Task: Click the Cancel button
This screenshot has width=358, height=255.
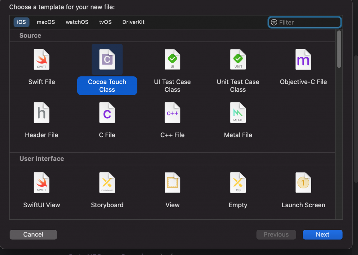Action: (33, 234)
